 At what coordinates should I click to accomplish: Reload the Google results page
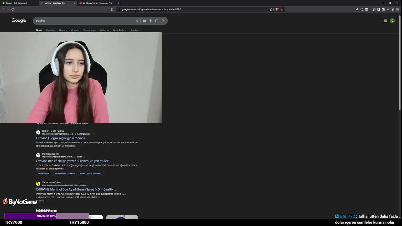(13, 9)
